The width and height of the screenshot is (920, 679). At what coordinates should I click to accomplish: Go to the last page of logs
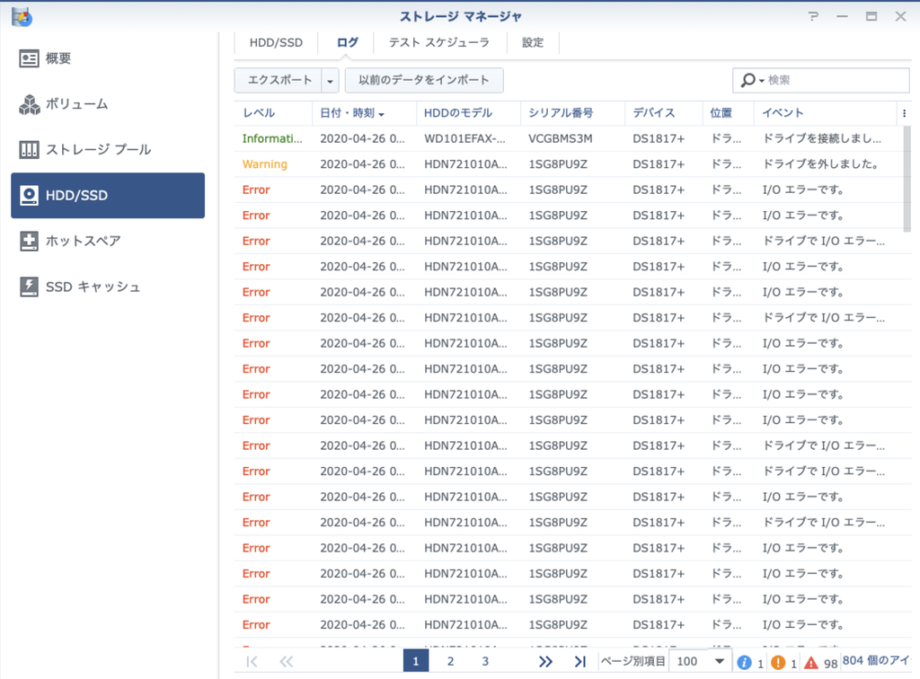click(579, 662)
